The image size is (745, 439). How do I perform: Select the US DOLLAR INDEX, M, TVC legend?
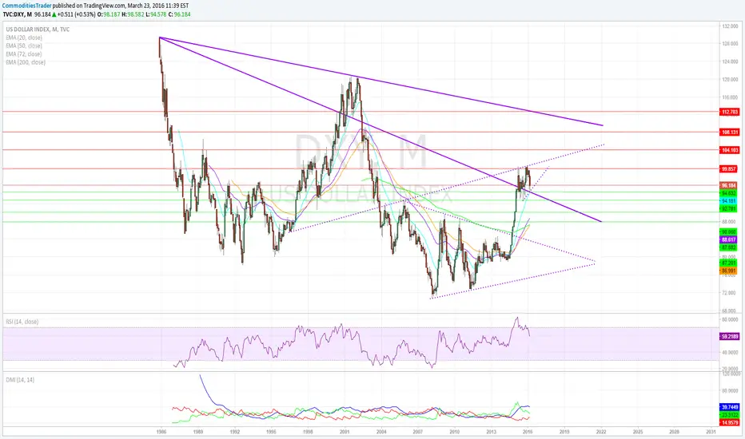tap(38, 30)
